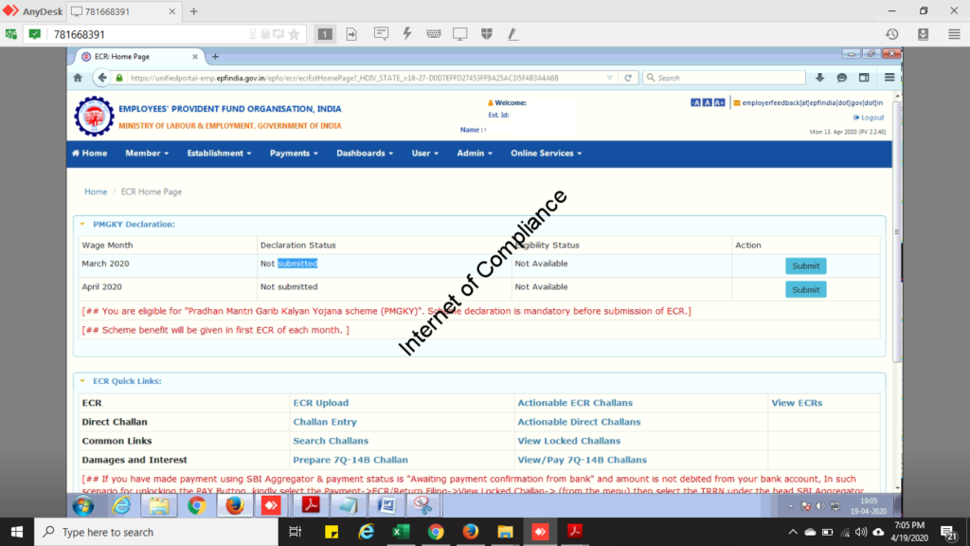Screen dimensions: 970x546
Task: Collapse the ECR Quick Links section
Action: point(82,381)
